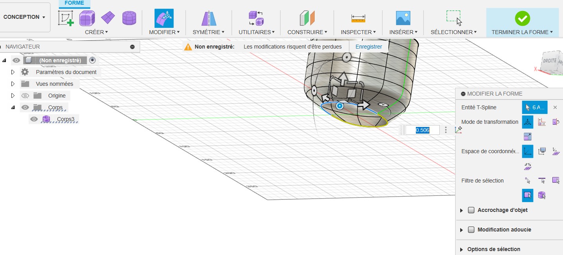The width and height of the screenshot is (563, 255).
Task: Click the 6 A... T-Spline entity selection button
Action: coord(534,107)
